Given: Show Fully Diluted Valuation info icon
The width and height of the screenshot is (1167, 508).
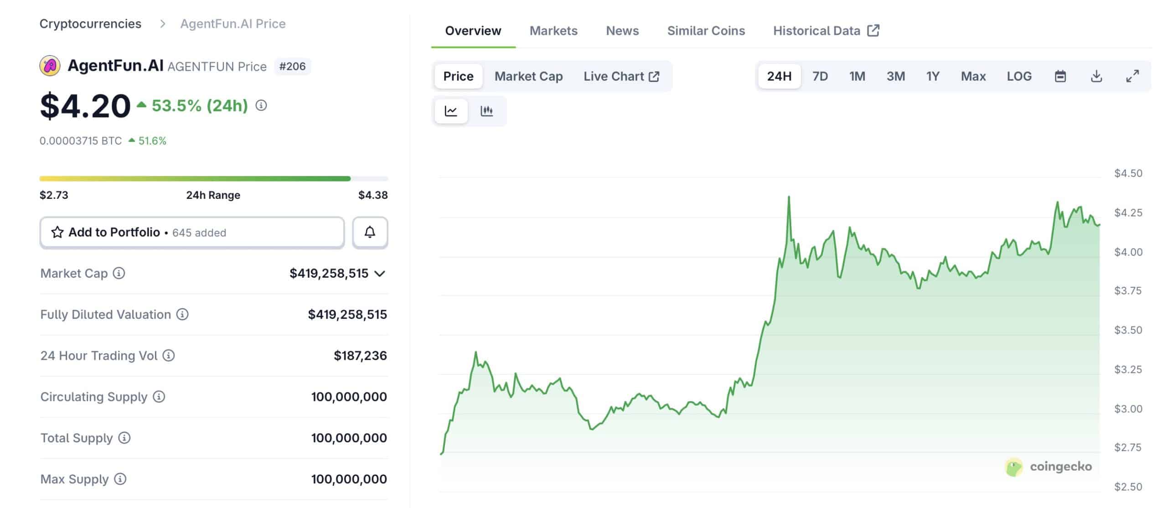Looking at the screenshot, I should (x=182, y=314).
